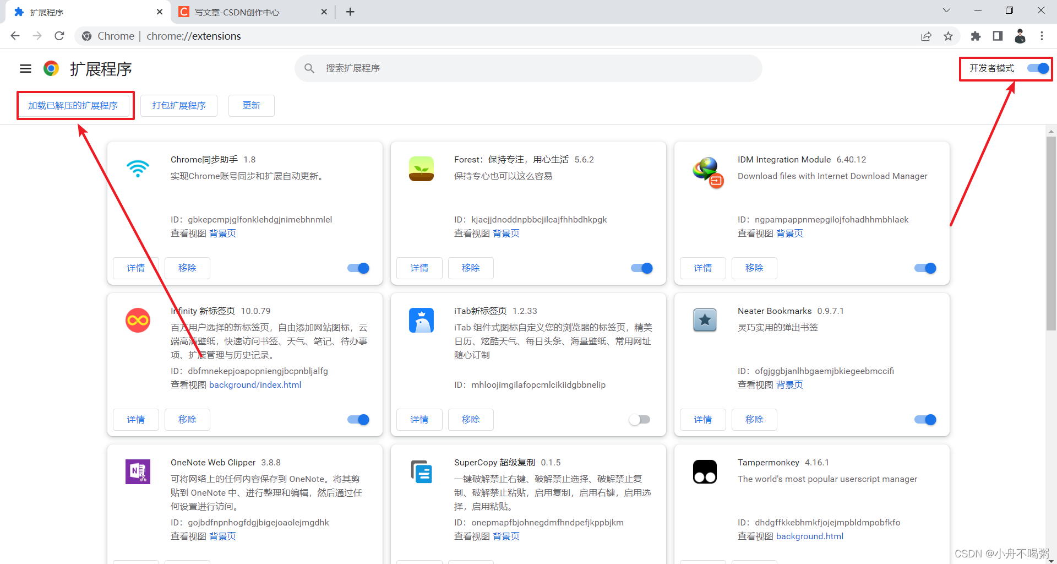Click 加载已解压的扩展程序 button
The height and width of the screenshot is (564, 1057).
click(75, 105)
